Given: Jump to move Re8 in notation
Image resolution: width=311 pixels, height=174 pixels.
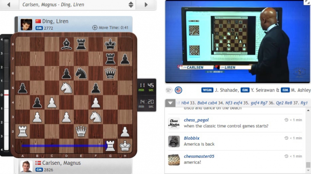Looking at the screenshot, I should click(x=288, y=103).
